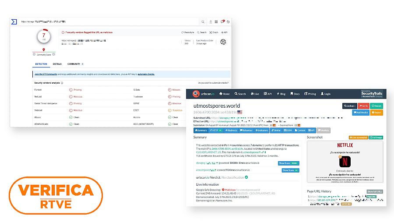Click the Add Verdict button

click(361, 113)
